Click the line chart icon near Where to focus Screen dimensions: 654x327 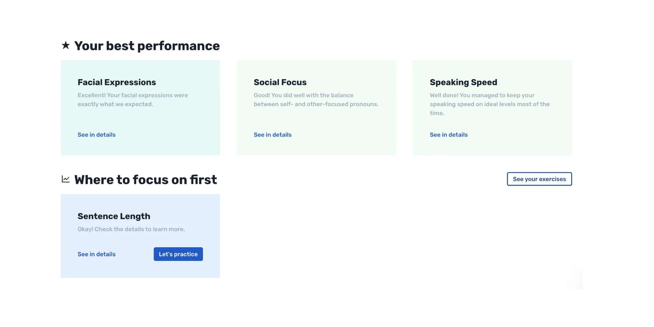point(65,179)
